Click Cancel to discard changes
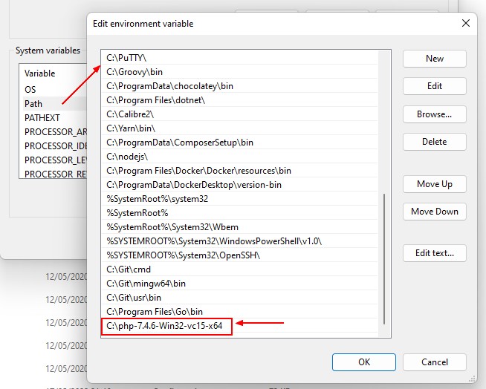The image size is (486, 389). click(435, 362)
